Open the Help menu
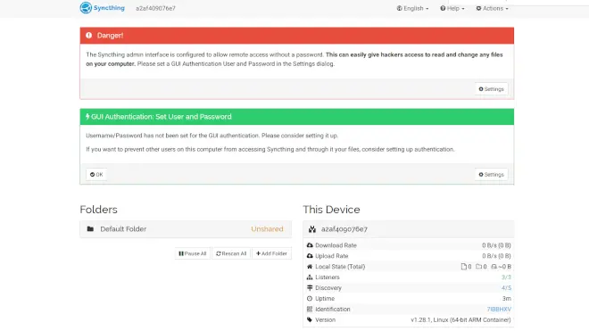The width and height of the screenshot is (589, 331). (452, 8)
